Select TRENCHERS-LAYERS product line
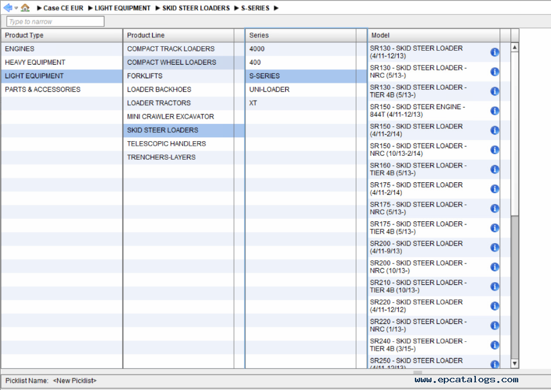This screenshot has width=551, height=390. pyautogui.click(x=184, y=157)
